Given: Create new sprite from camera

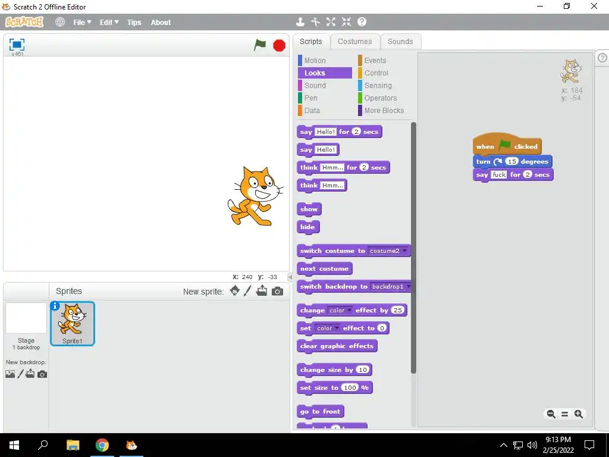Looking at the screenshot, I should (277, 291).
